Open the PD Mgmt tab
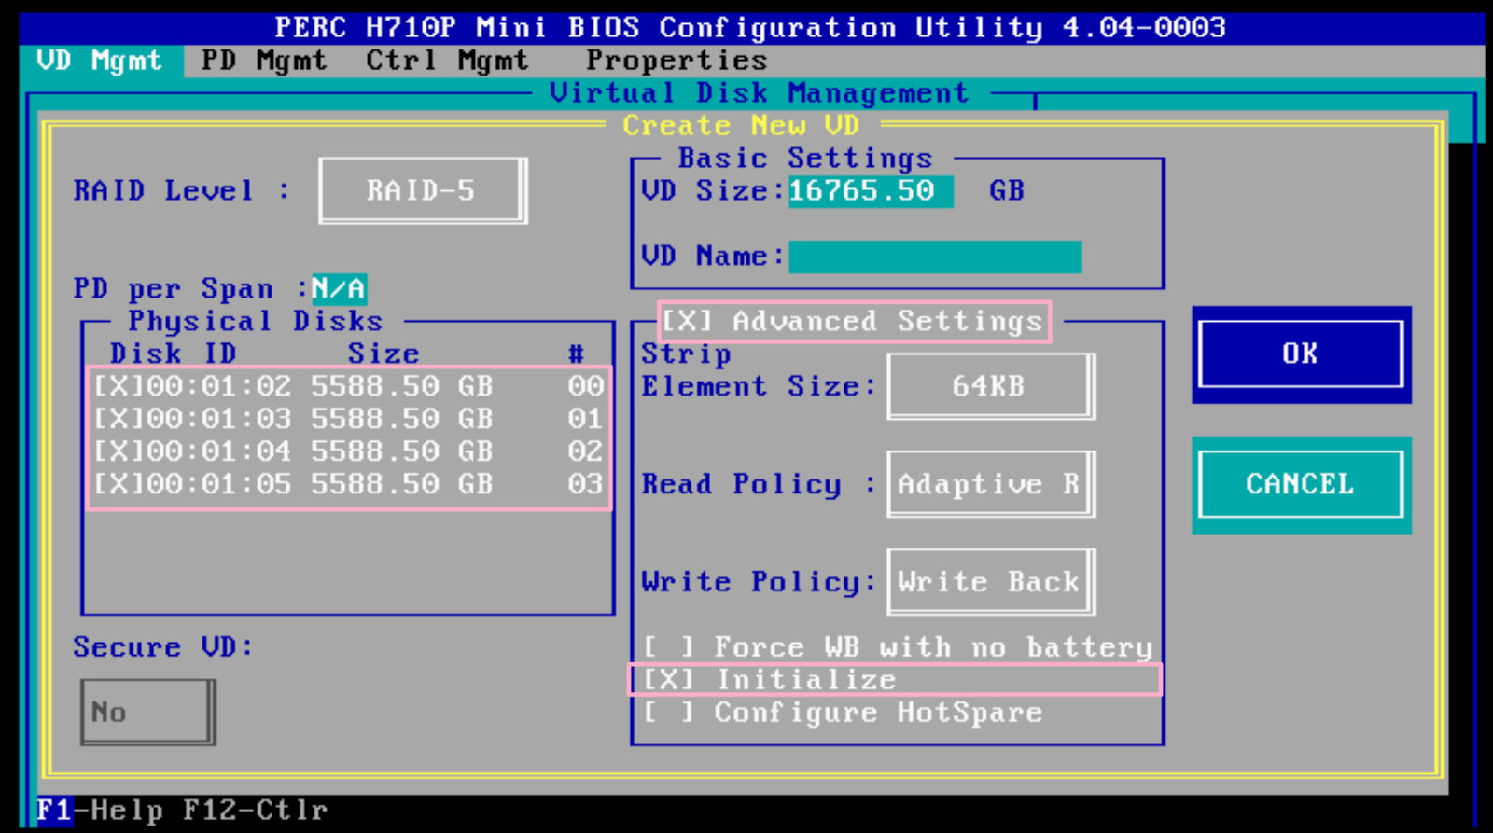The width and height of the screenshot is (1493, 833). [x=264, y=61]
